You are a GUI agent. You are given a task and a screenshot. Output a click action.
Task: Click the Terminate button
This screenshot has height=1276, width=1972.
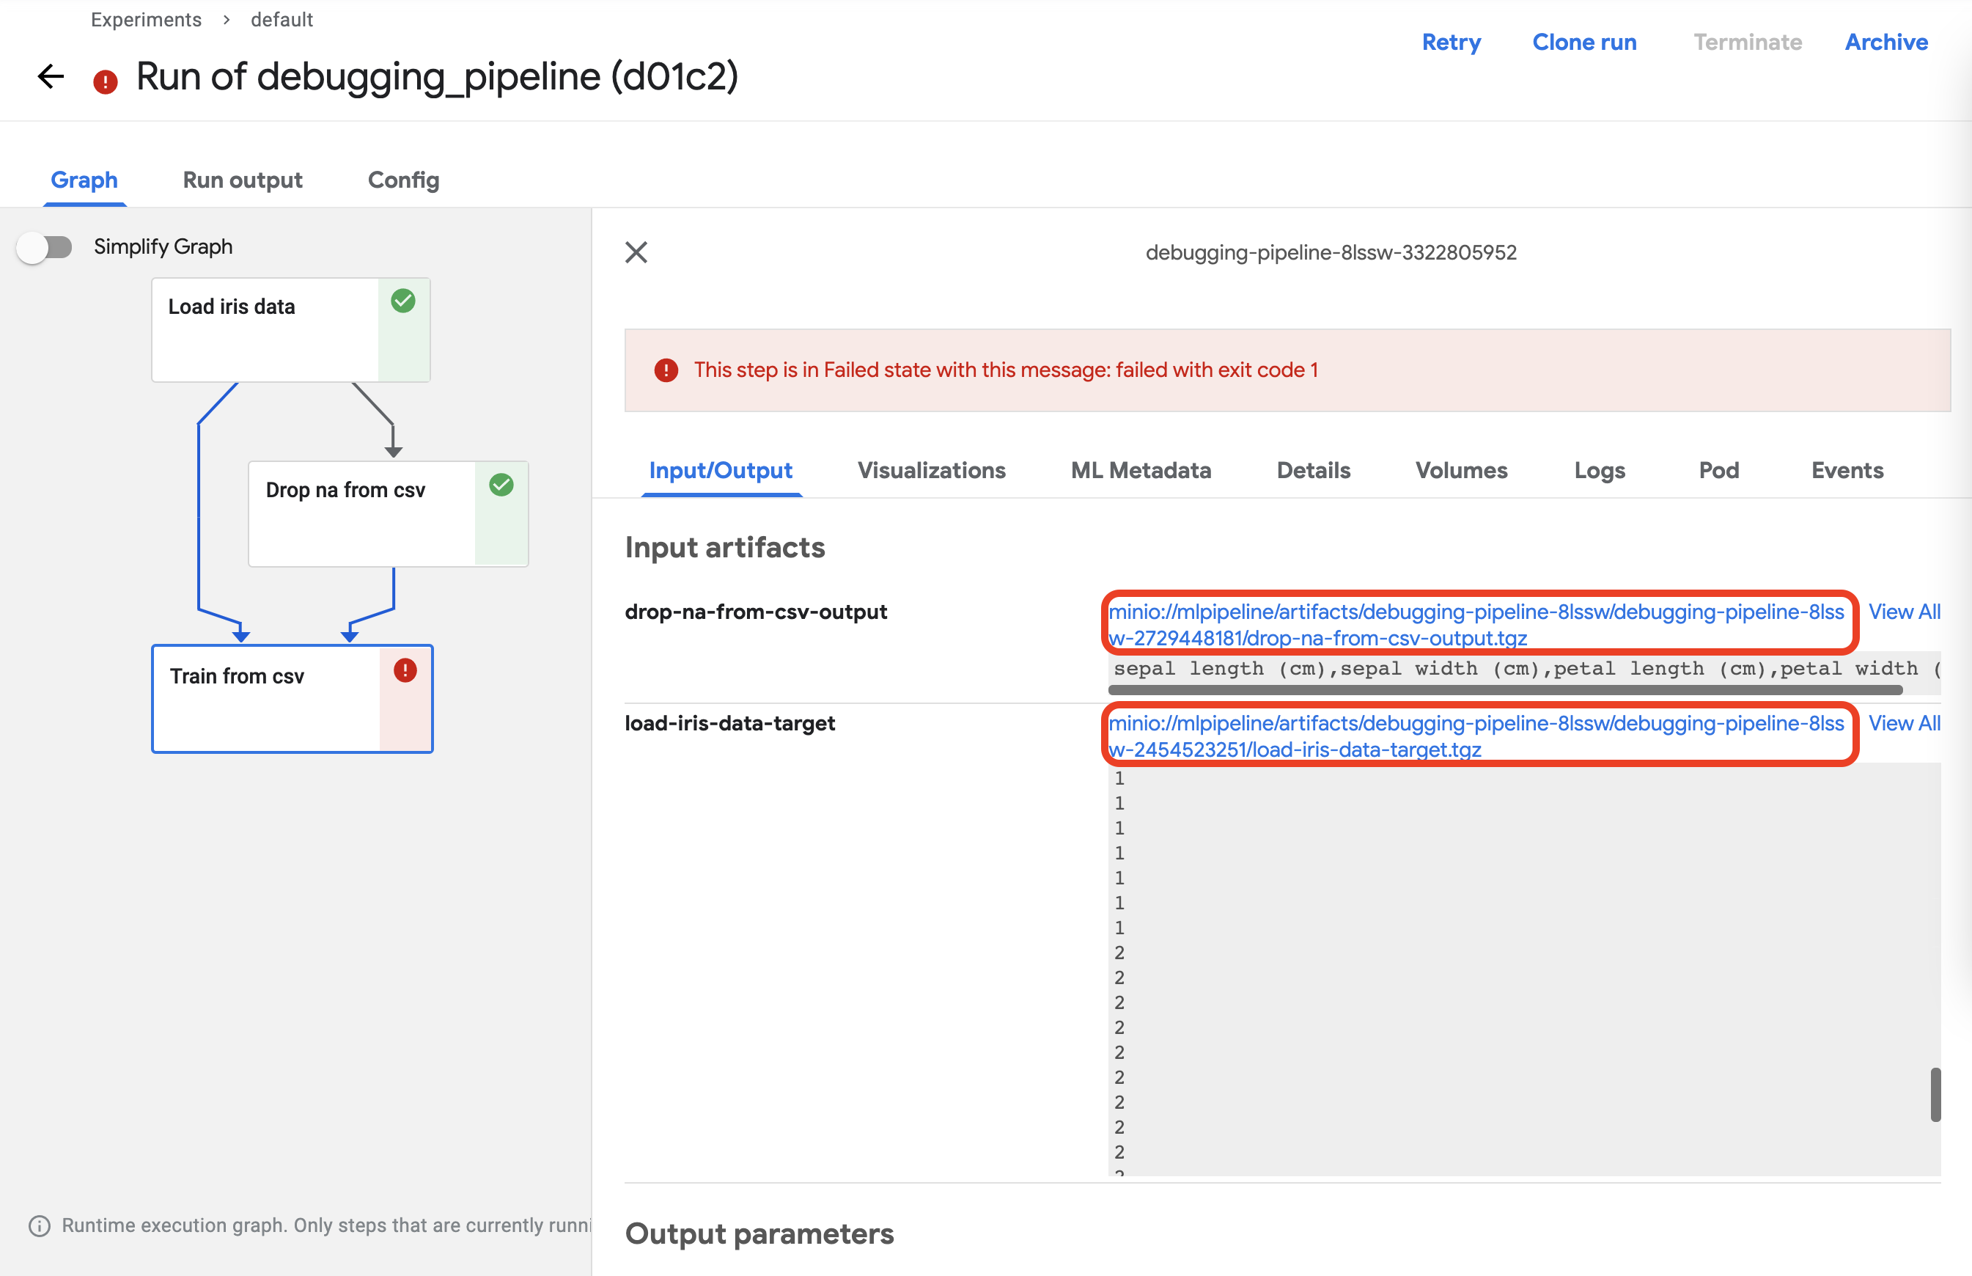pos(1747,43)
